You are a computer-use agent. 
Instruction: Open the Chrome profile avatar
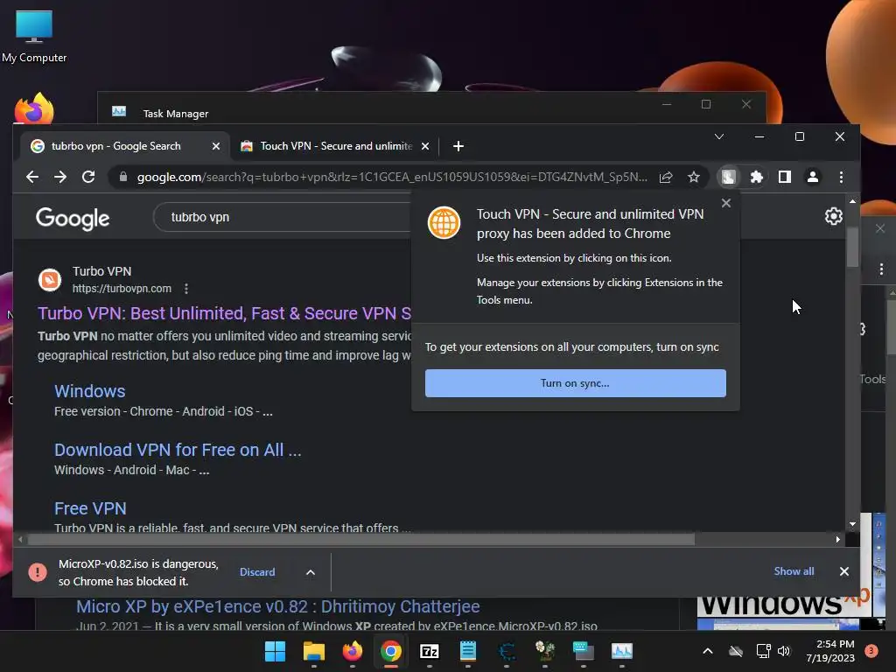pos(813,177)
